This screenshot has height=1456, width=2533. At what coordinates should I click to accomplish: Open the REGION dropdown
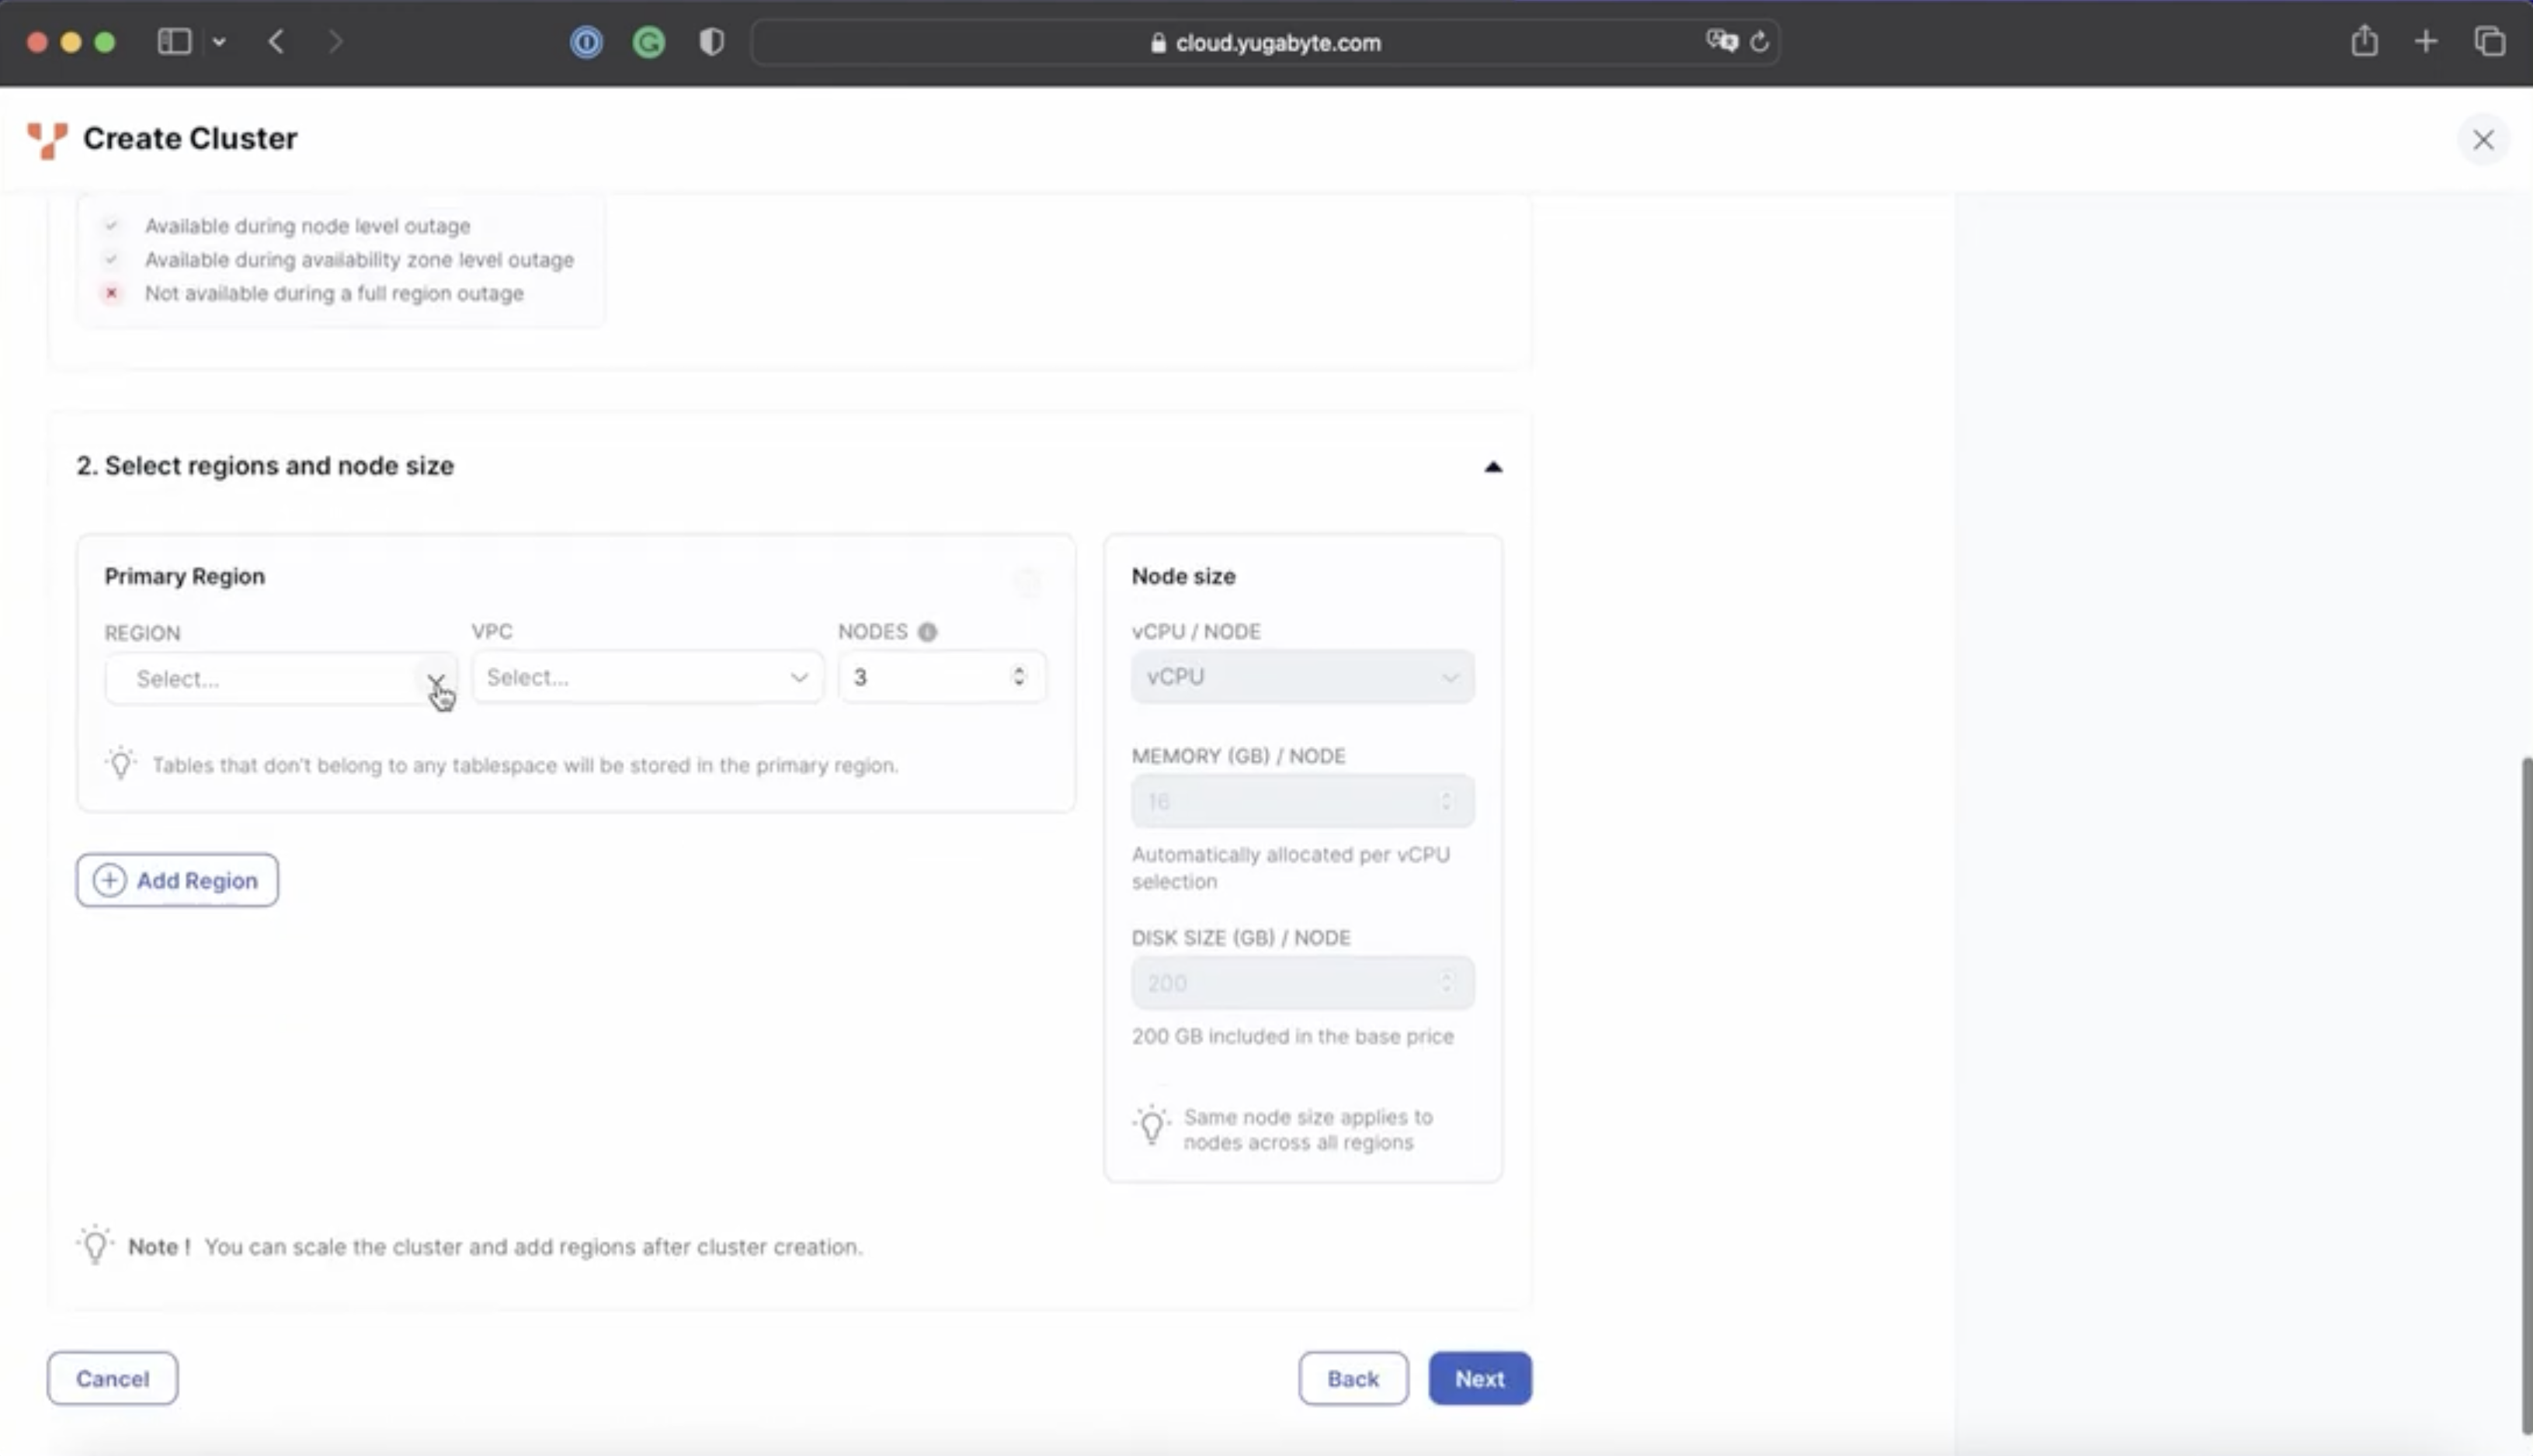pyautogui.click(x=280, y=679)
